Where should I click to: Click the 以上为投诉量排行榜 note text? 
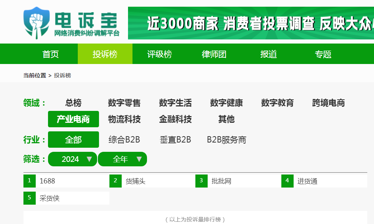pos(195,219)
